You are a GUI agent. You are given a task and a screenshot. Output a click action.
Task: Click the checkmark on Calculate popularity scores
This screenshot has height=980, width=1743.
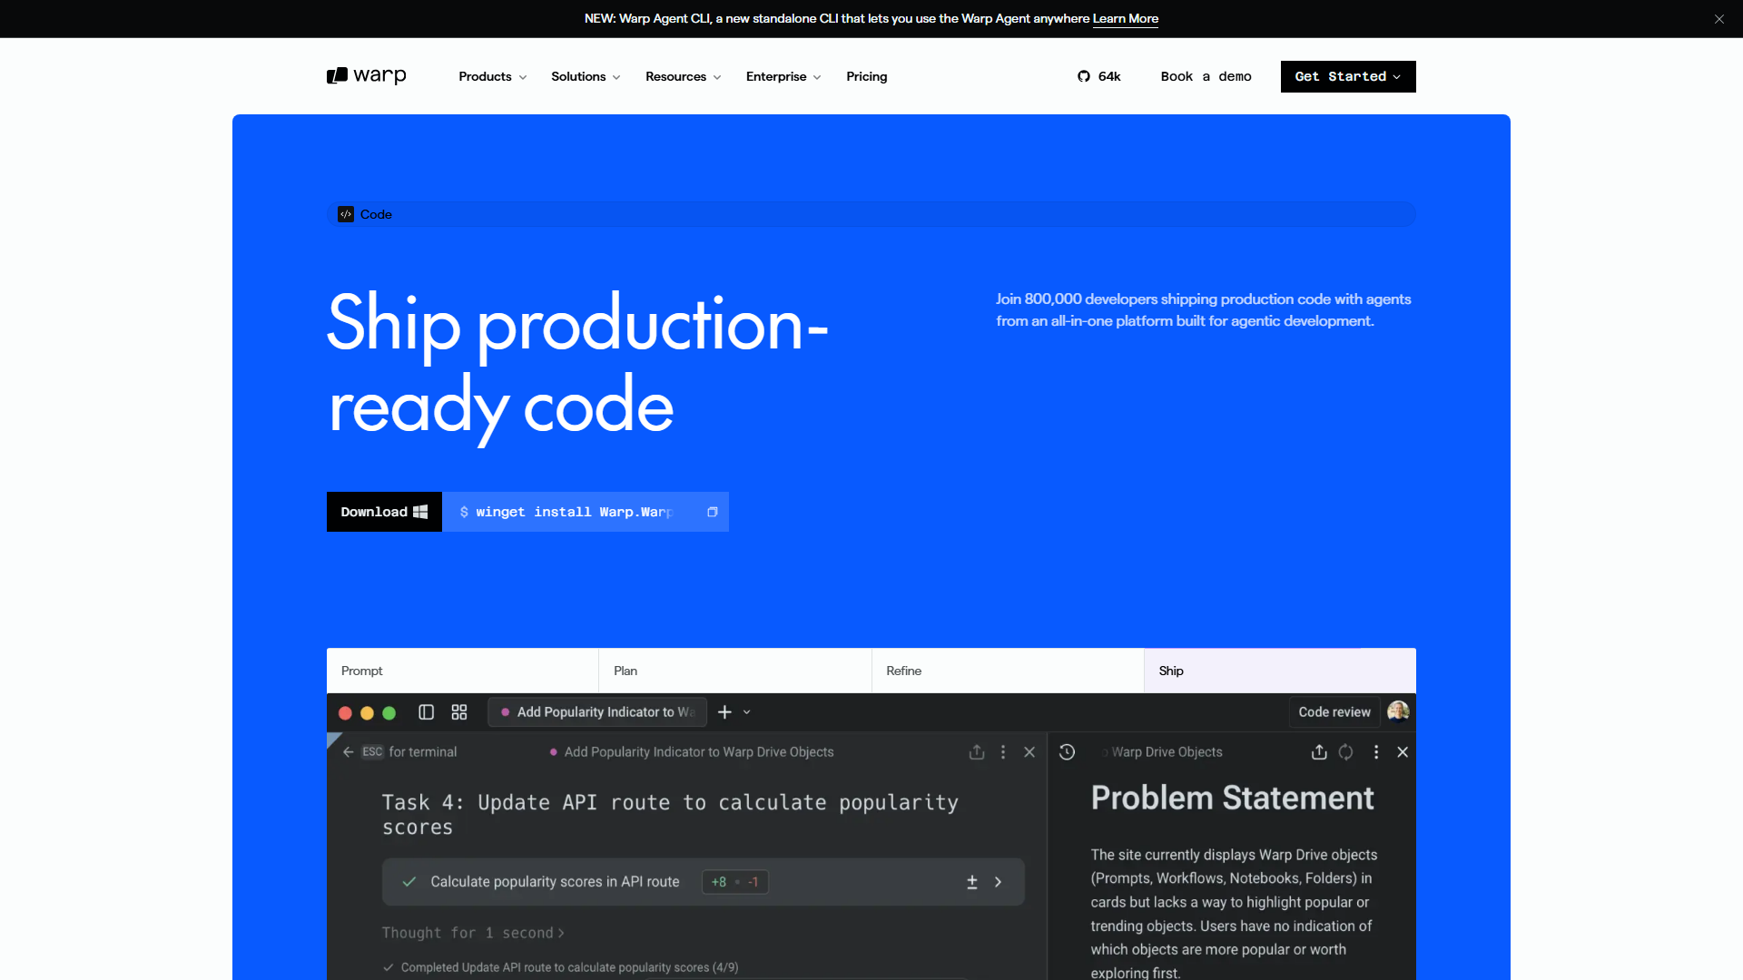[x=409, y=882]
